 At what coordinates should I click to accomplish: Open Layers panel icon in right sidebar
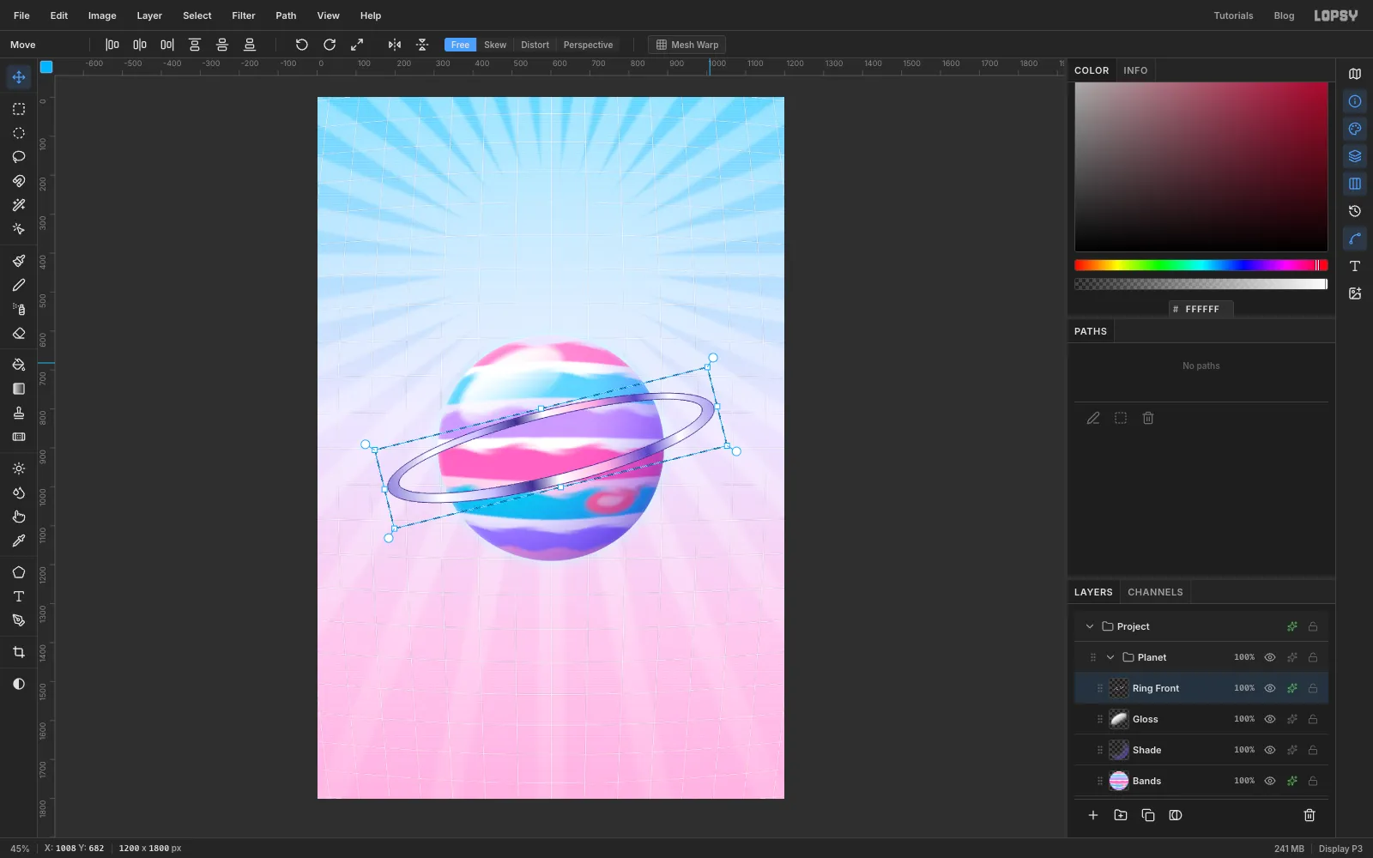click(x=1355, y=156)
